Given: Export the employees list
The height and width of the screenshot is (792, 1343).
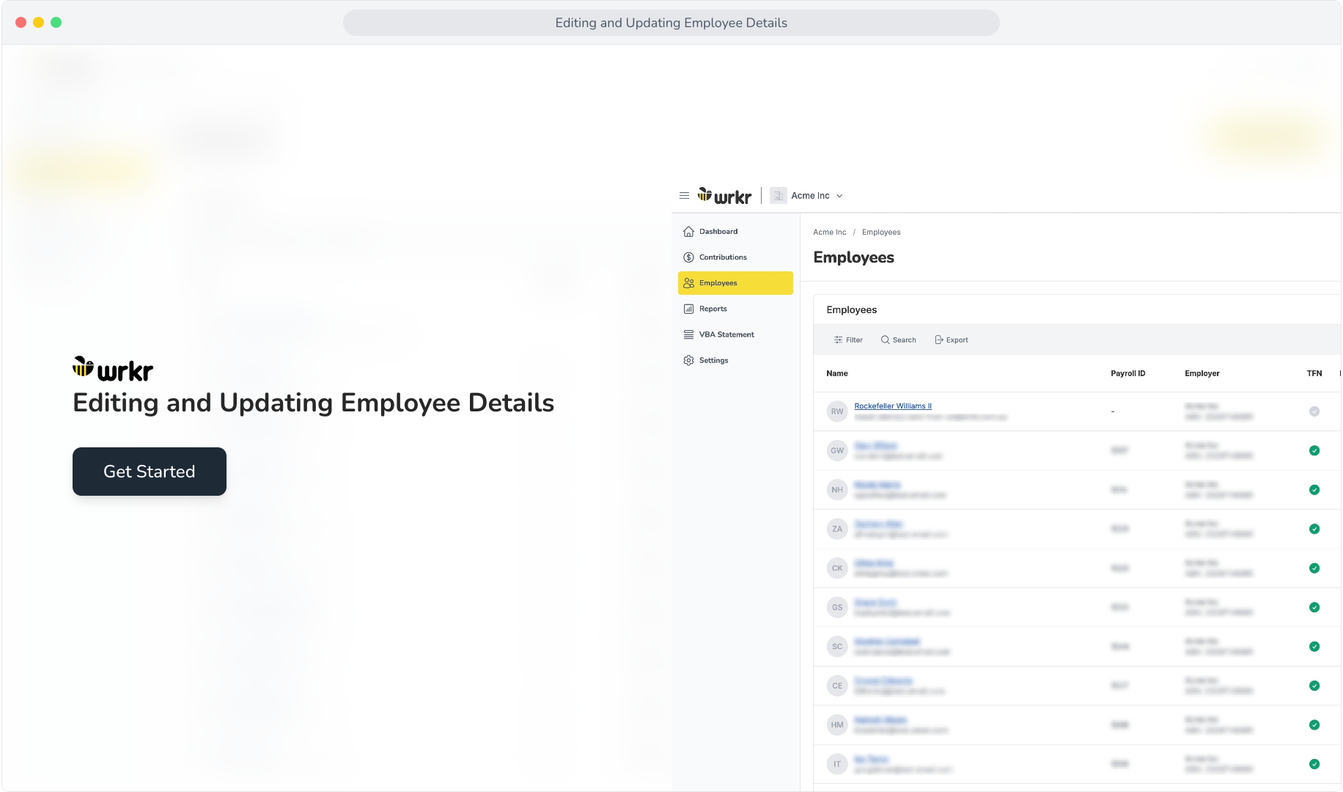Looking at the screenshot, I should (x=952, y=340).
